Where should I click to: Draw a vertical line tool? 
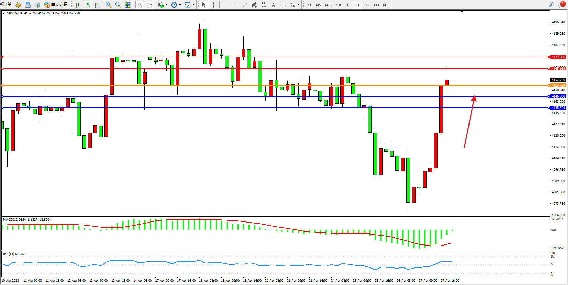pyautogui.click(x=225, y=5)
